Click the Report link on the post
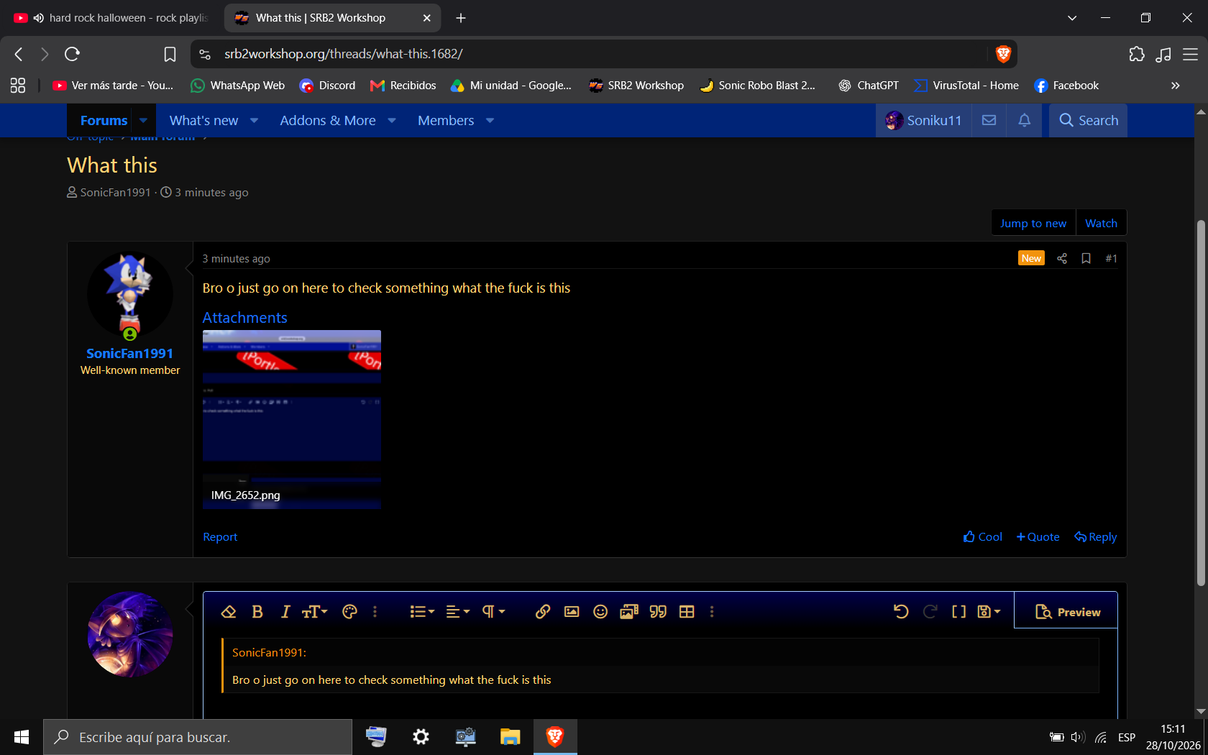 (220, 537)
